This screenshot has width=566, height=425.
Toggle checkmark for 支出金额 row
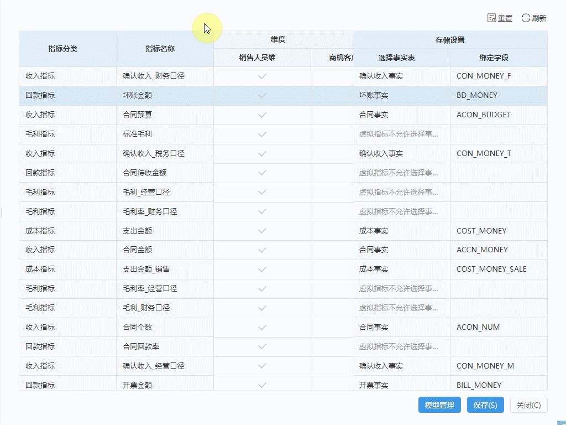click(x=263, y=231)
